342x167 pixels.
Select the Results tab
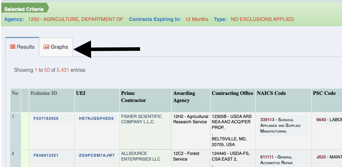coord(22,47)
